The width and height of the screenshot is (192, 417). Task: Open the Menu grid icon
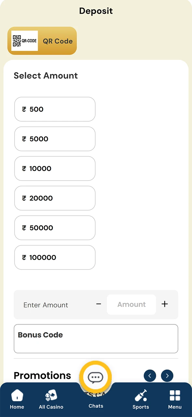tap(175, 399)
